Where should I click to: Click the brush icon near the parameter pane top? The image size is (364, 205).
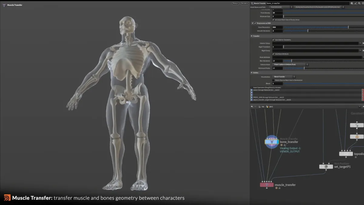click(355, 3)
